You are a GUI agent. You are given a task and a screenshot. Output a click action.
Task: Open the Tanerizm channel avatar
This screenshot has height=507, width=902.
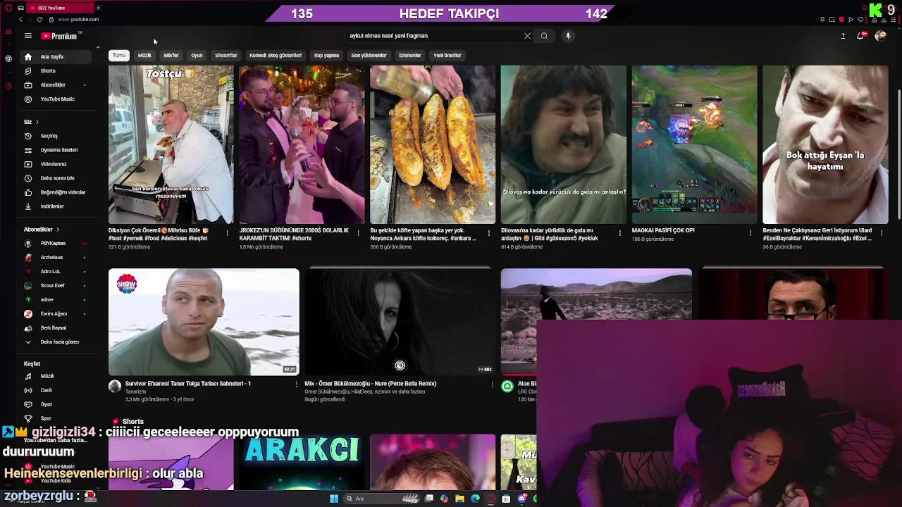115,386
